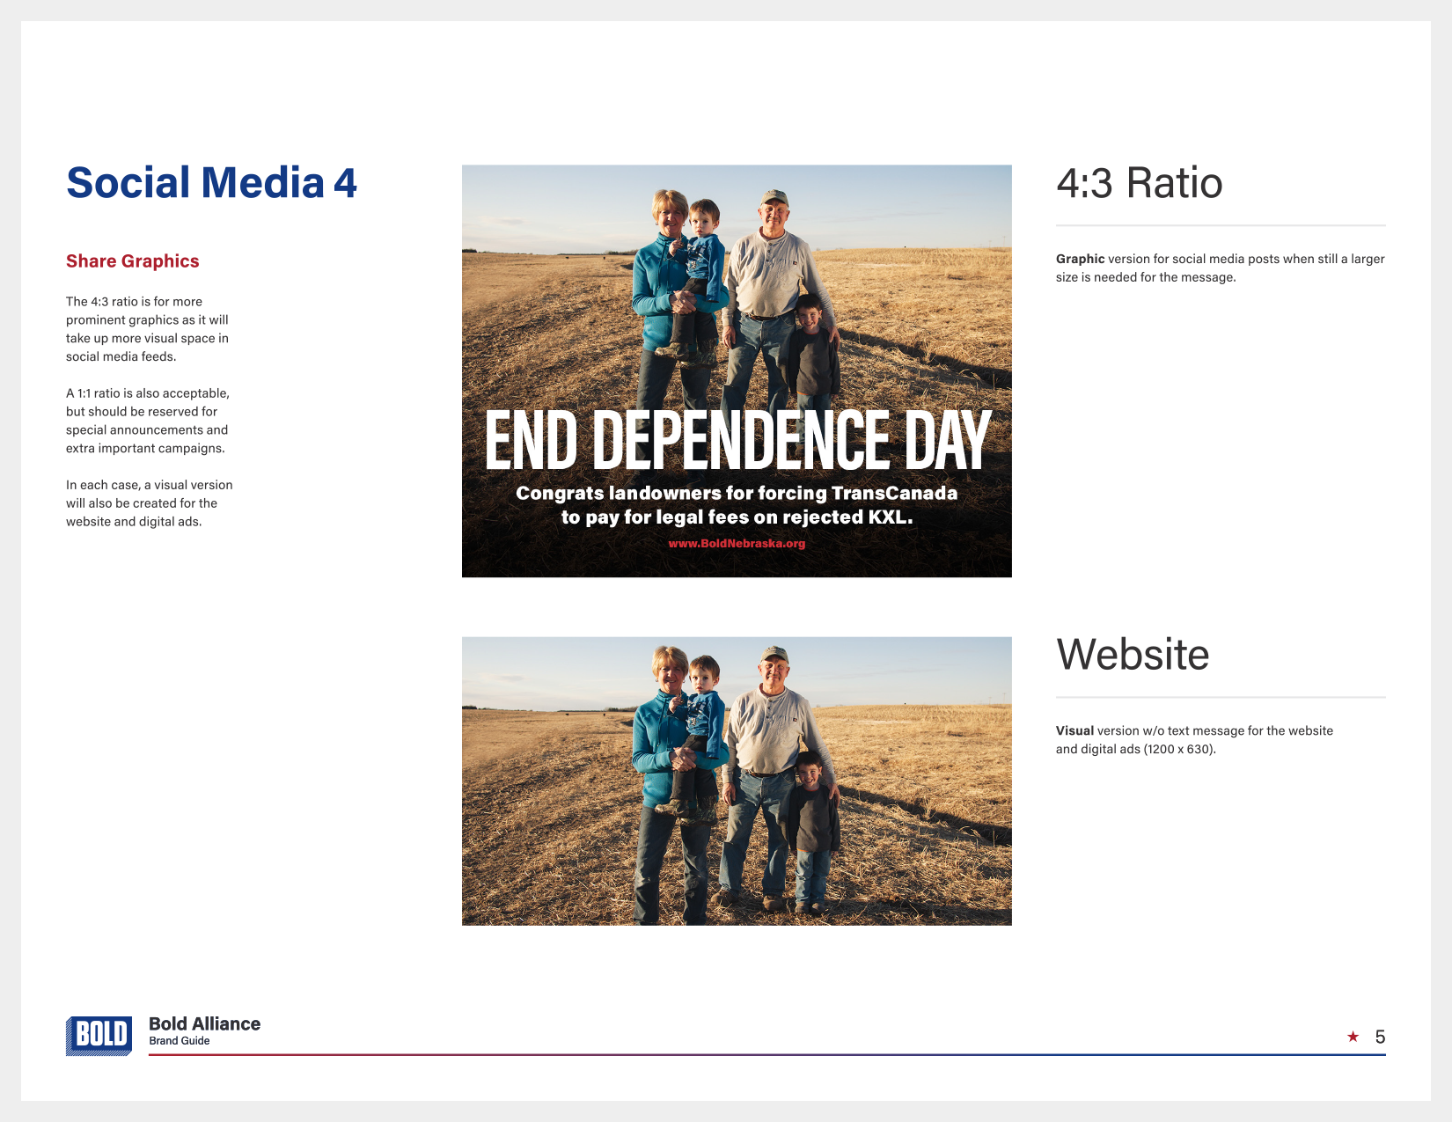Click the 'Visual version w/o text message' description
This screenshot has width=1452, height=1122.
tap(1194, 740)
